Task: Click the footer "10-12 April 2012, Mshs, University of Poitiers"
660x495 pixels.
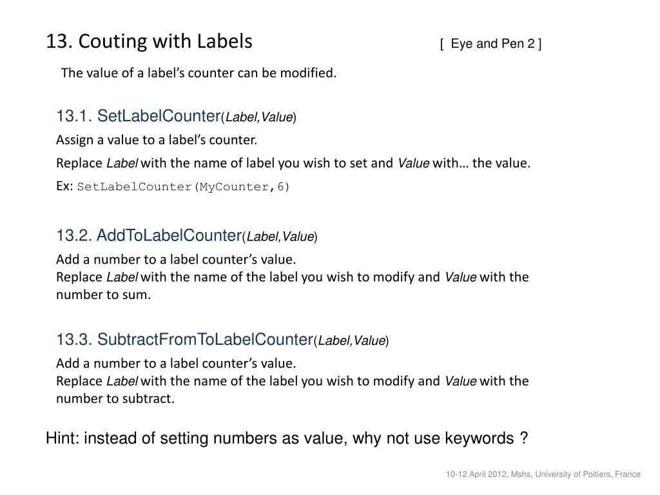Action: click(x=543, y=474)
